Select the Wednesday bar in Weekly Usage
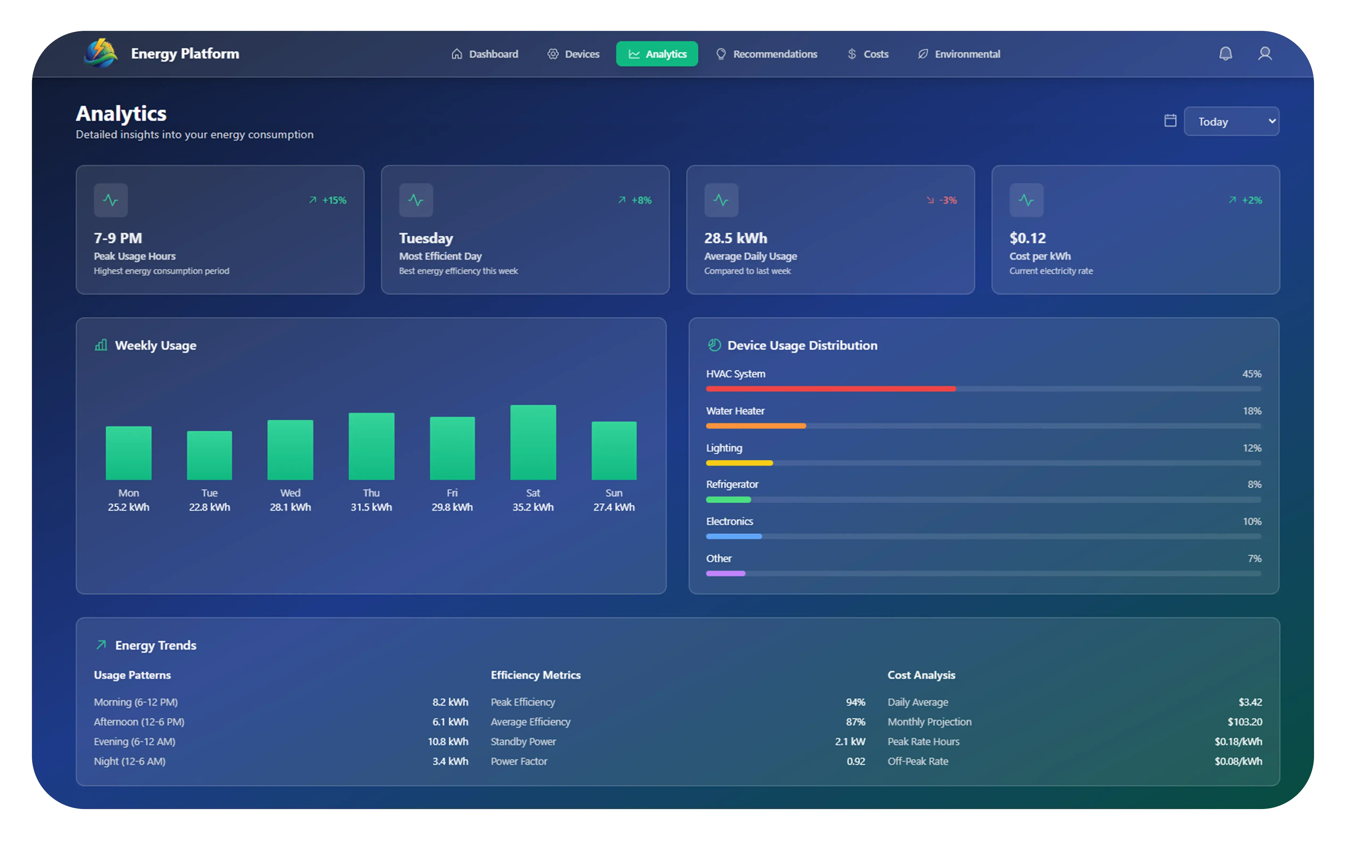This screenshot has width=1347, height=841. coord(290,450)
